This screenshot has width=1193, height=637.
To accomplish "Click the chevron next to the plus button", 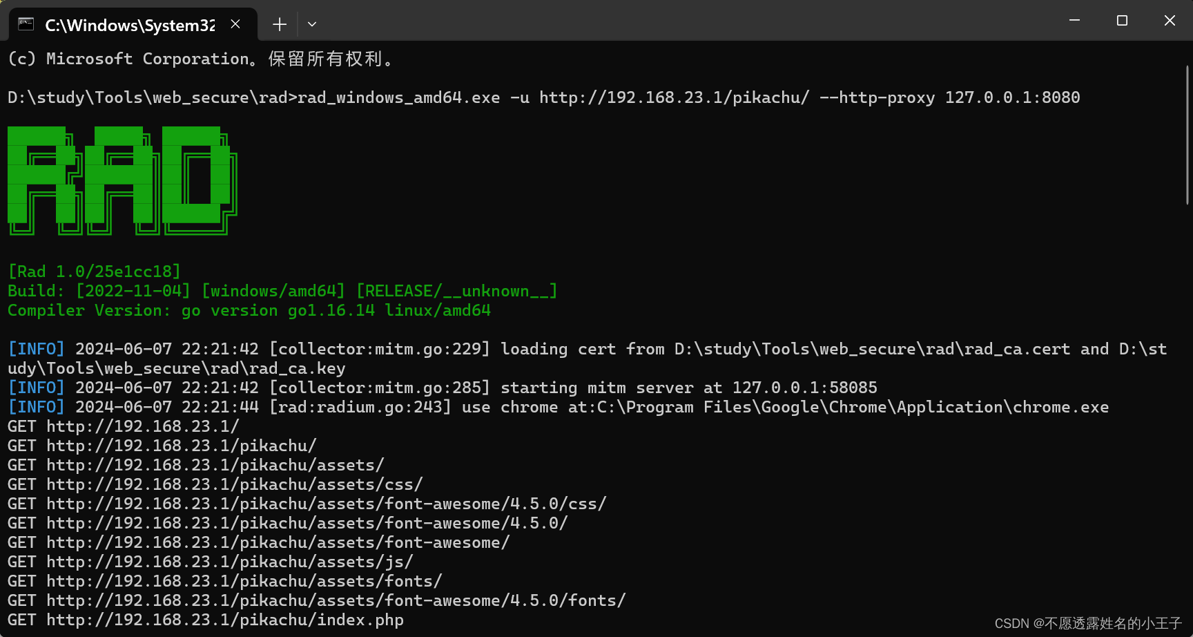I will click(x=311, y=24).
